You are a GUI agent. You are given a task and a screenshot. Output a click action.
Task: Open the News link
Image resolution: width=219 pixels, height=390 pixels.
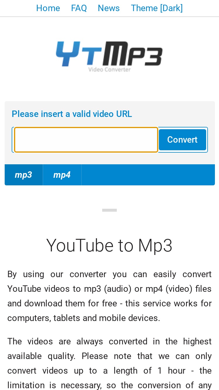[x=109, y=8]
